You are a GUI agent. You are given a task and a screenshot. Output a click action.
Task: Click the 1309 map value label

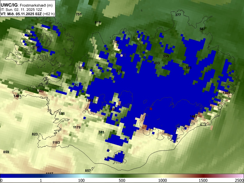[226, 93]
